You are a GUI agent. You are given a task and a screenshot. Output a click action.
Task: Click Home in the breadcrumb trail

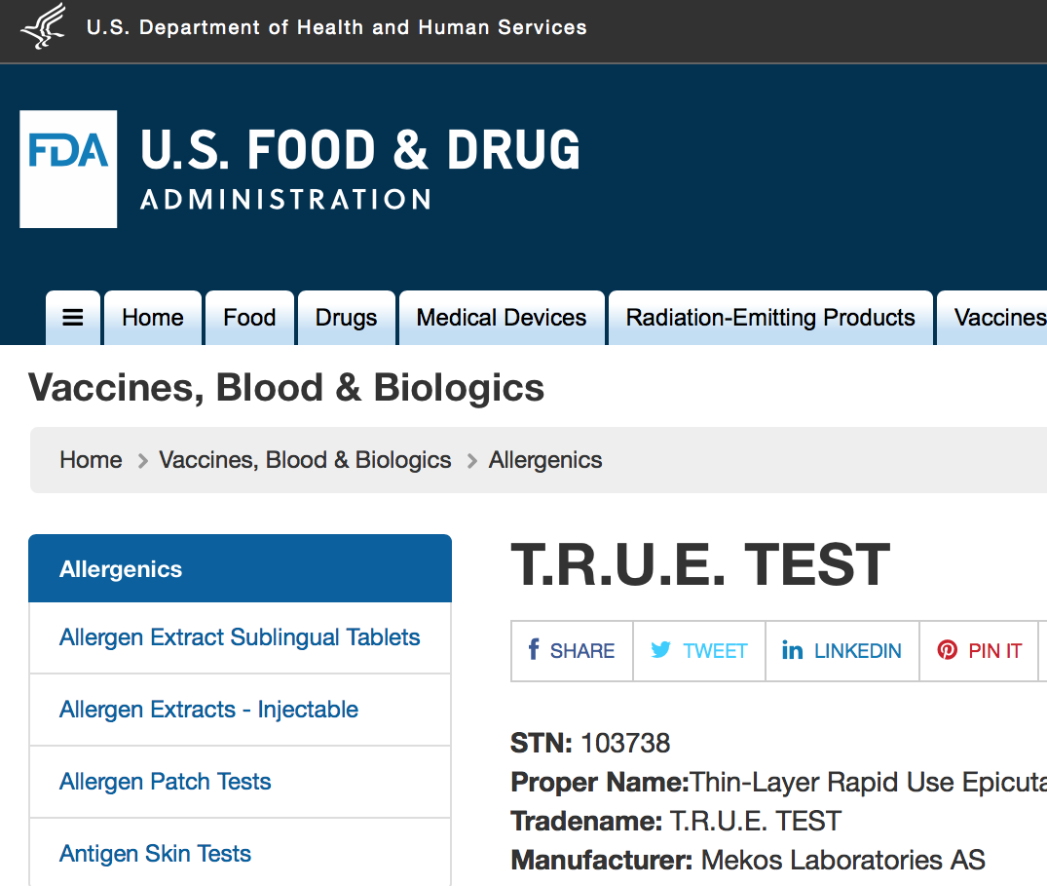point(91,460)
